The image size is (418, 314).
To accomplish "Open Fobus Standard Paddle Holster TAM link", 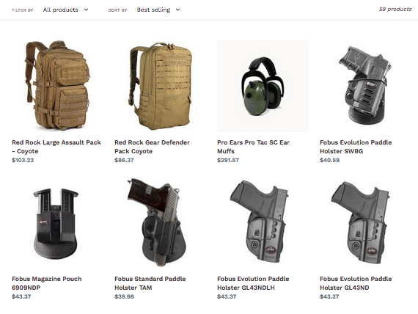I will 150,283.
